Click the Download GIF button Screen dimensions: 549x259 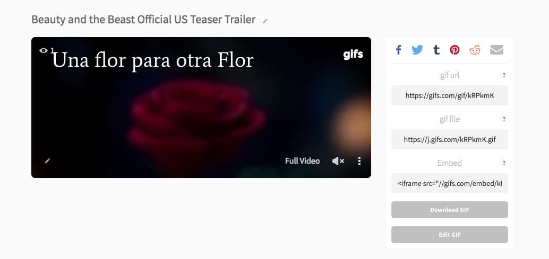click(450, 210)
